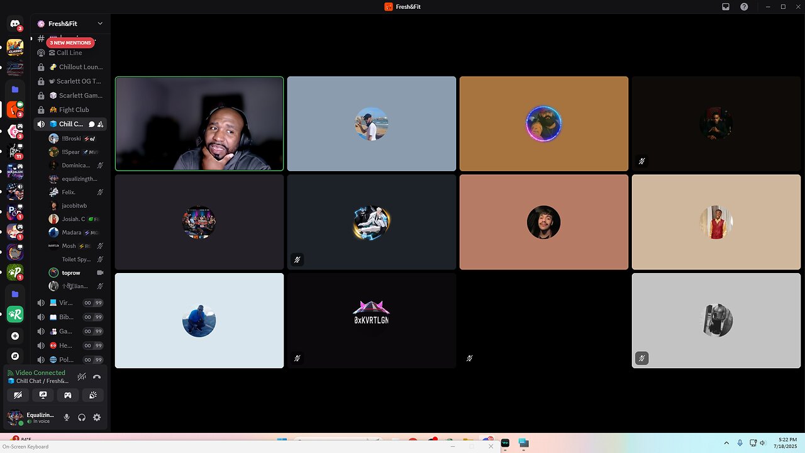Open the first server folder icon
805x453 pixels.
[15, 89]
